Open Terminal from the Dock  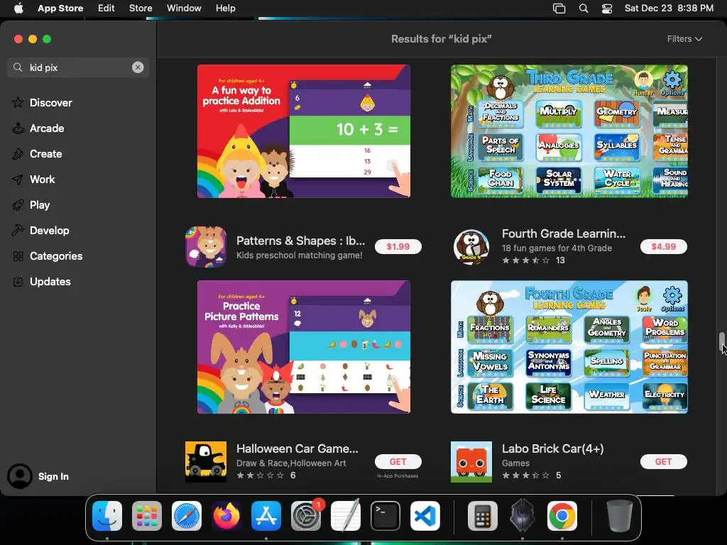[x=386, y=515]
